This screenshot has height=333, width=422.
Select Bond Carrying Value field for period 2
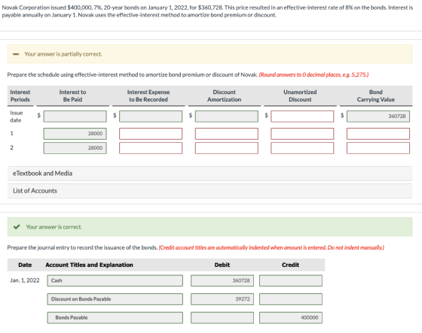pyautogui.click(x=378, y=148)
